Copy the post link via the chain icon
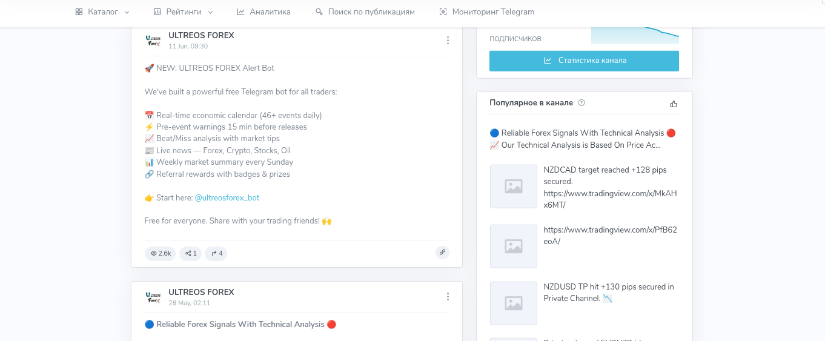The height and width of the screenshot is (341, 825). click(x=442, y=253)
